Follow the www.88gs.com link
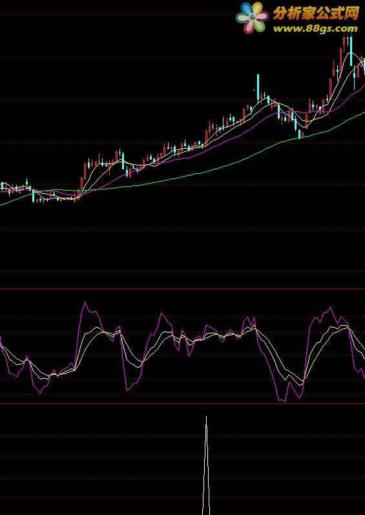365x515 pixels. [x=315, y=28]
